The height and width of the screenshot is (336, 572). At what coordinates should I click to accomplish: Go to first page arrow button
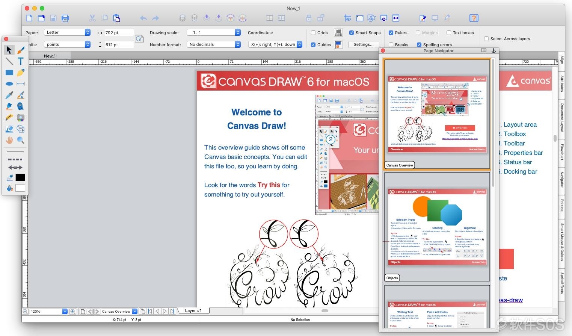point(150,311)
